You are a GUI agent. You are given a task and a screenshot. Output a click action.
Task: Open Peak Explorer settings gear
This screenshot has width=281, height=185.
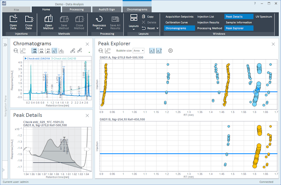coord(171,51)
